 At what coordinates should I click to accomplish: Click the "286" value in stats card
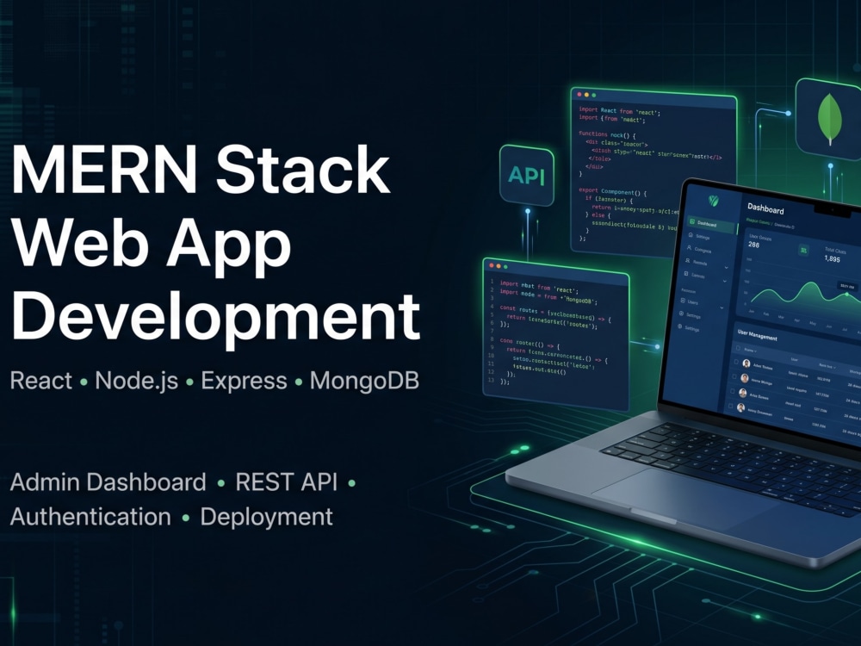tap(754, 245)
